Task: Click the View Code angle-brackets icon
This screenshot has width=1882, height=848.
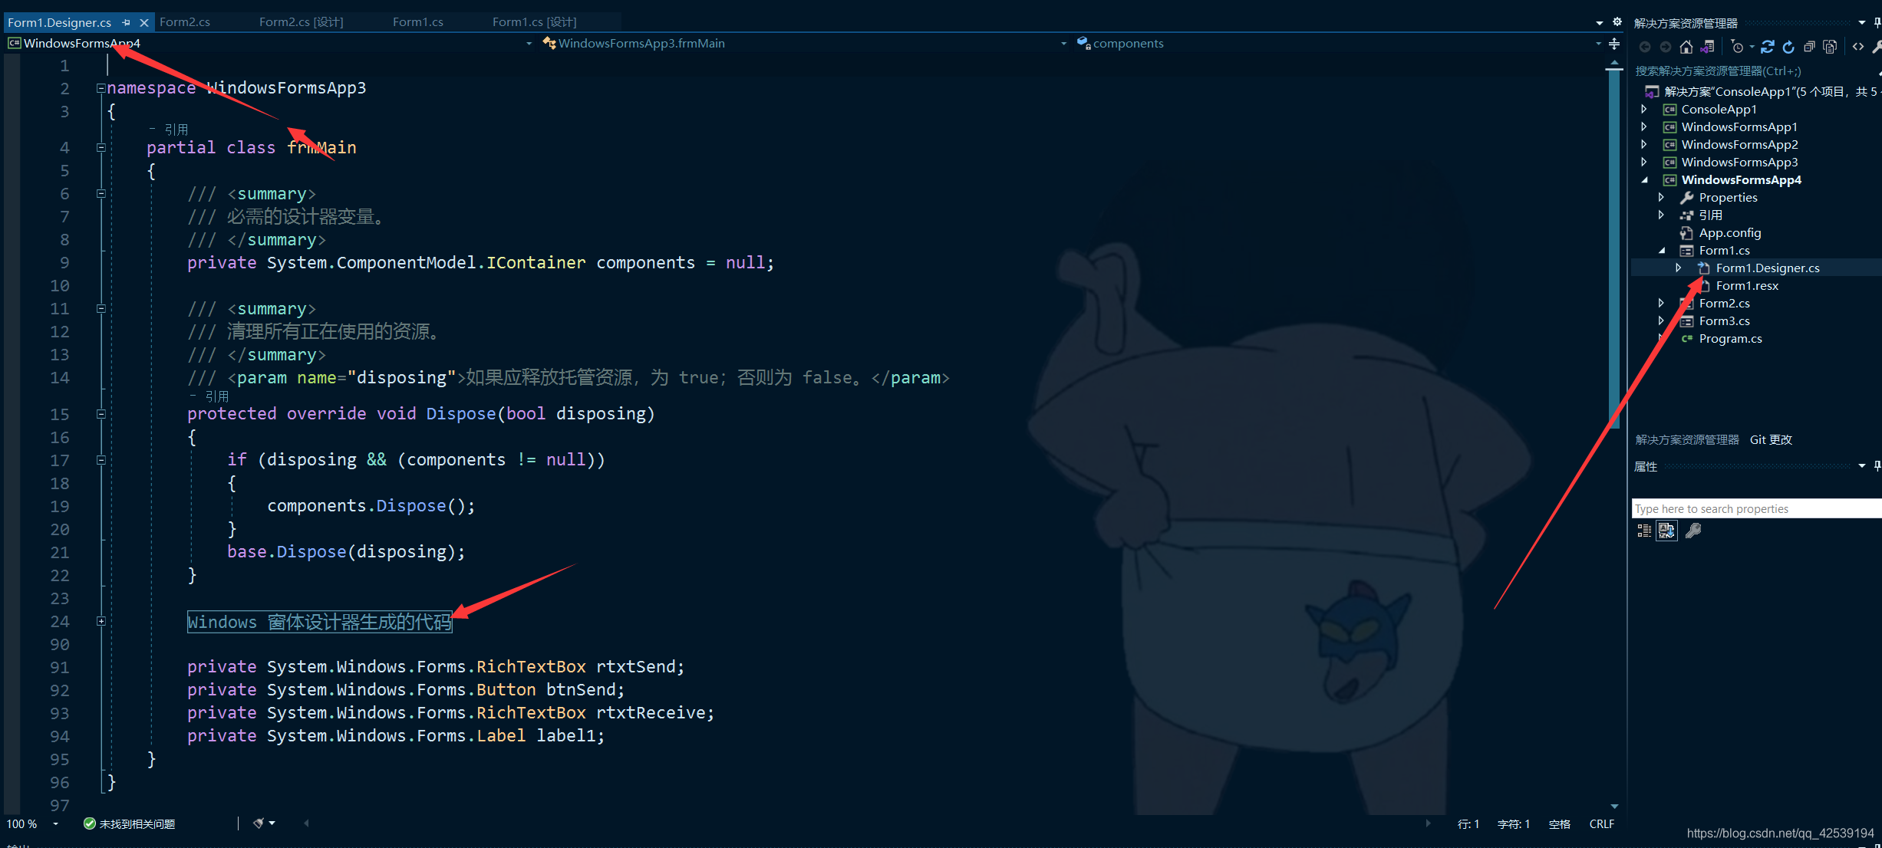Action: pyautogui.click(x=1857, y=48)
